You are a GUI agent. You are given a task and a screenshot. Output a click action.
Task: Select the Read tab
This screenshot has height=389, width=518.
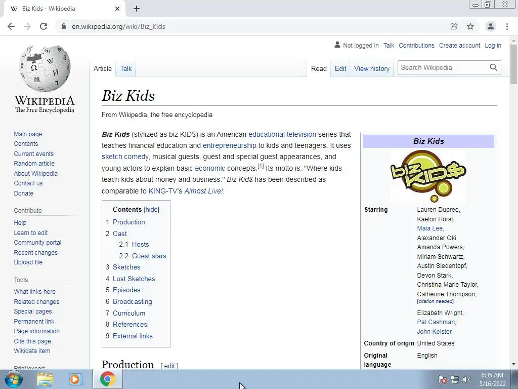[319, 68]
